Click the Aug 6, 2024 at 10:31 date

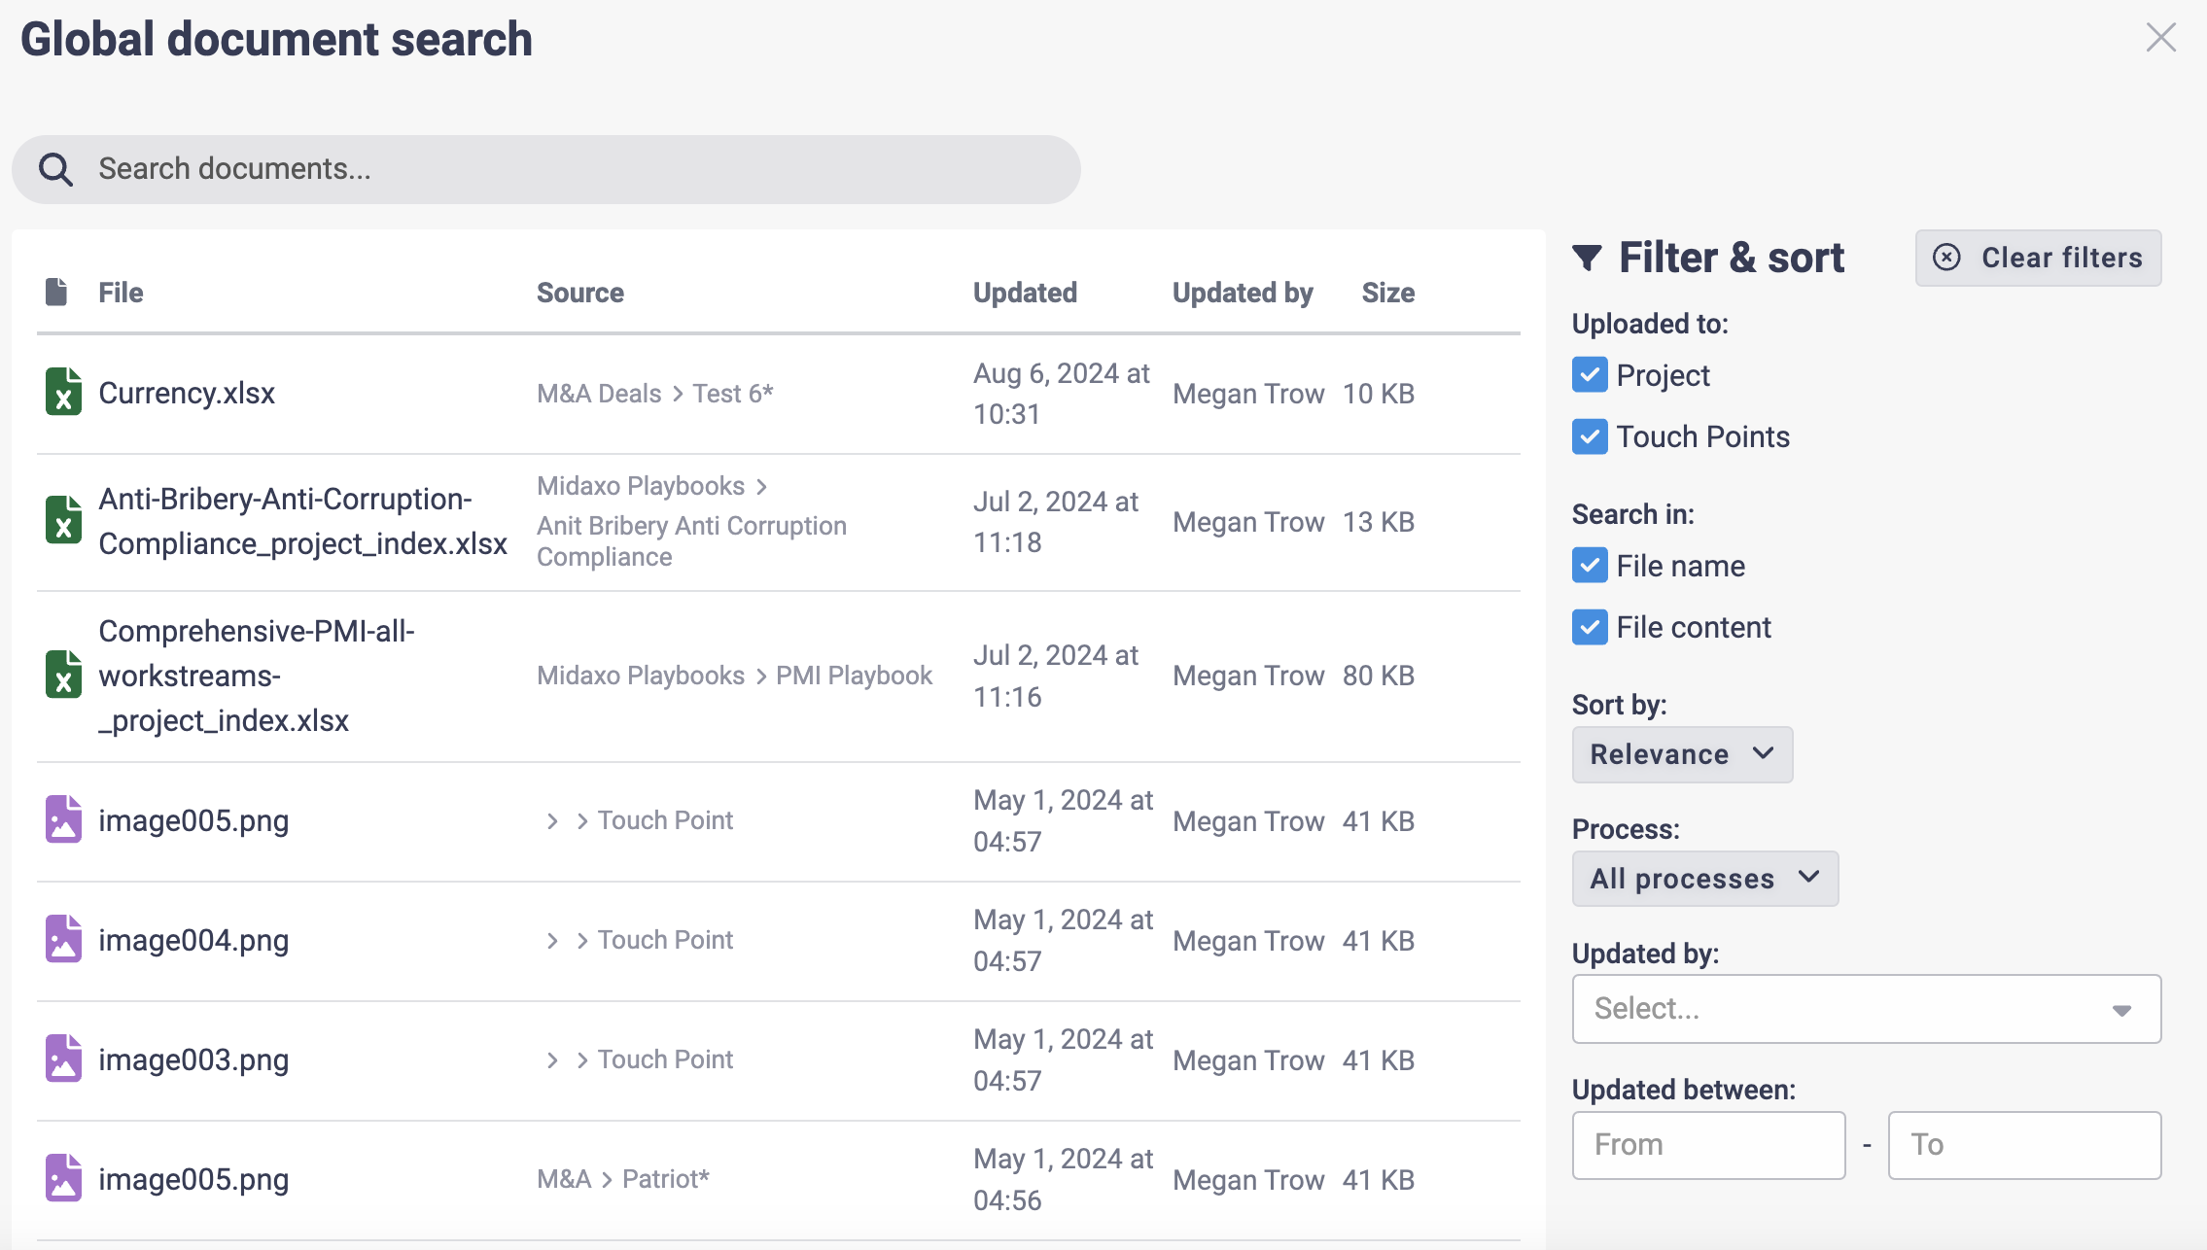(1062, 394)
